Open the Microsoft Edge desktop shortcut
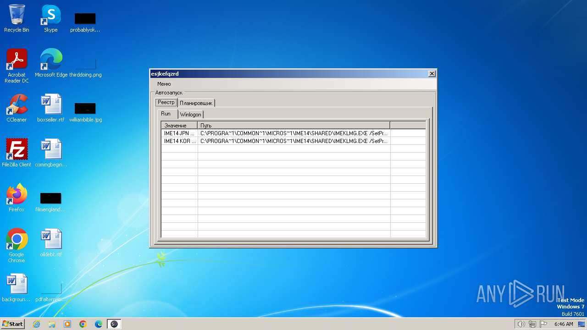This screenshot has width=587, height=330. click(x=51, y=63)
